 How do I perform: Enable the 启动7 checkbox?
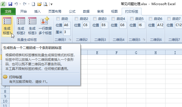tap(169, 19)
